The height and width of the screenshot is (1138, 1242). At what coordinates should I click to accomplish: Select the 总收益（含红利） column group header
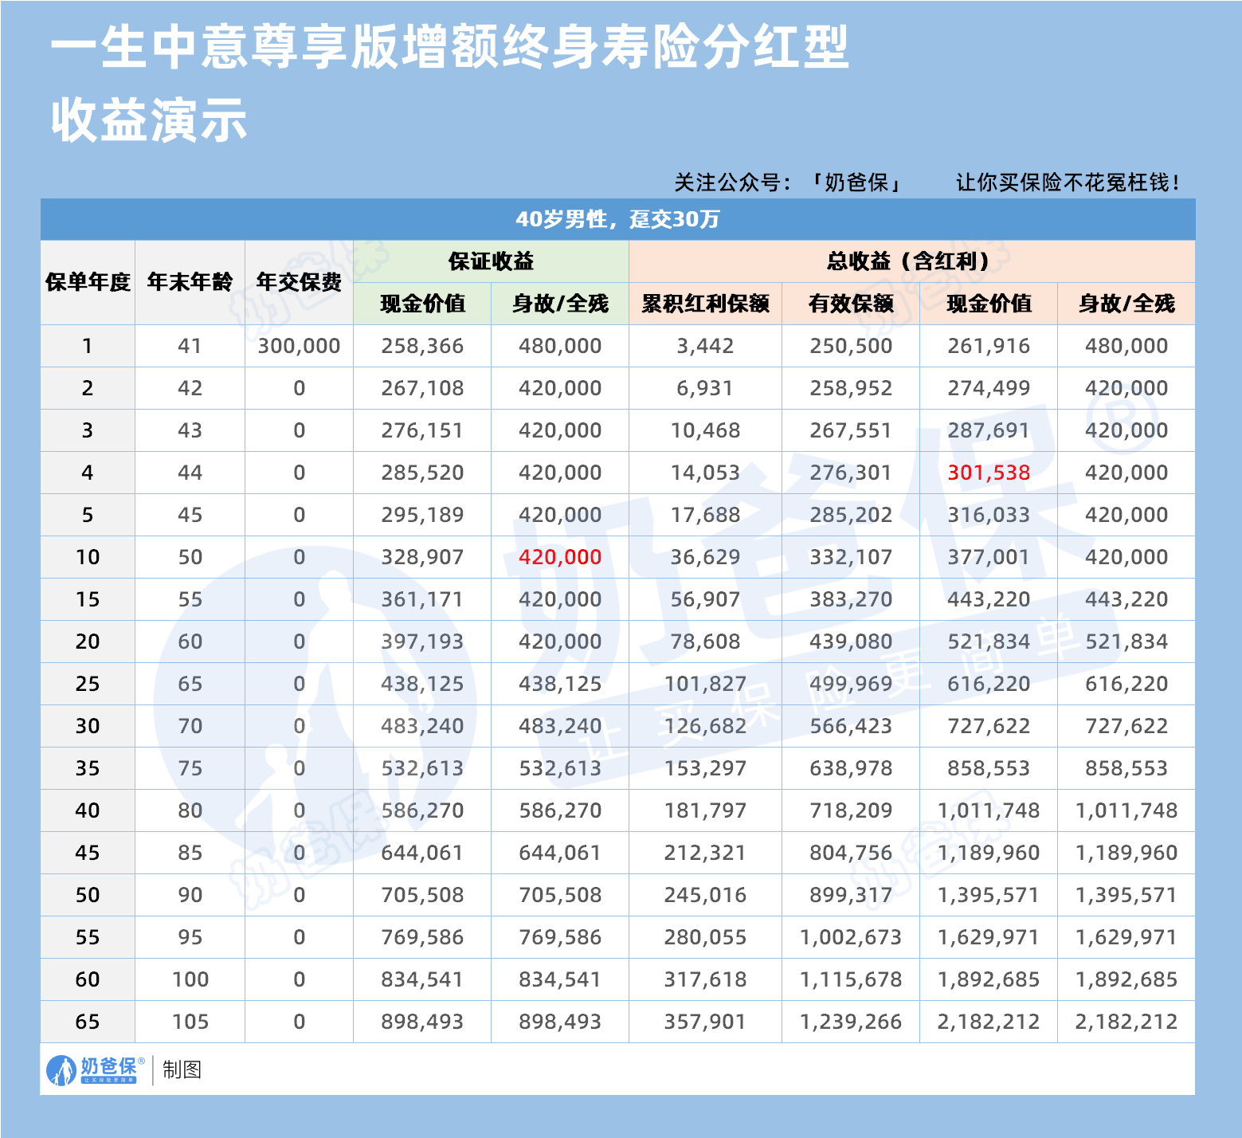[x=908, y=262]
